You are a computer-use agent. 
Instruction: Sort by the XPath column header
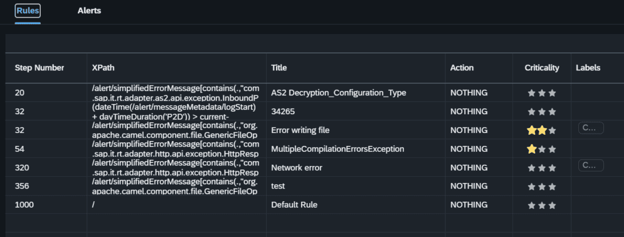tap(103, 68)
